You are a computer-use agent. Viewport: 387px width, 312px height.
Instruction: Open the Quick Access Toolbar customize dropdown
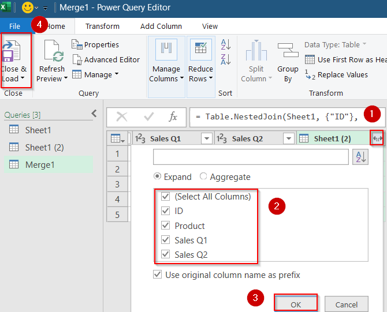[46, 8]
